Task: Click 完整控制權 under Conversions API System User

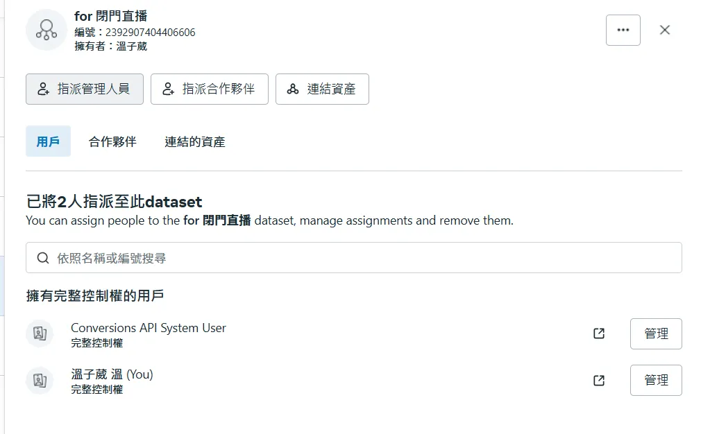Action: pos(97,343)
